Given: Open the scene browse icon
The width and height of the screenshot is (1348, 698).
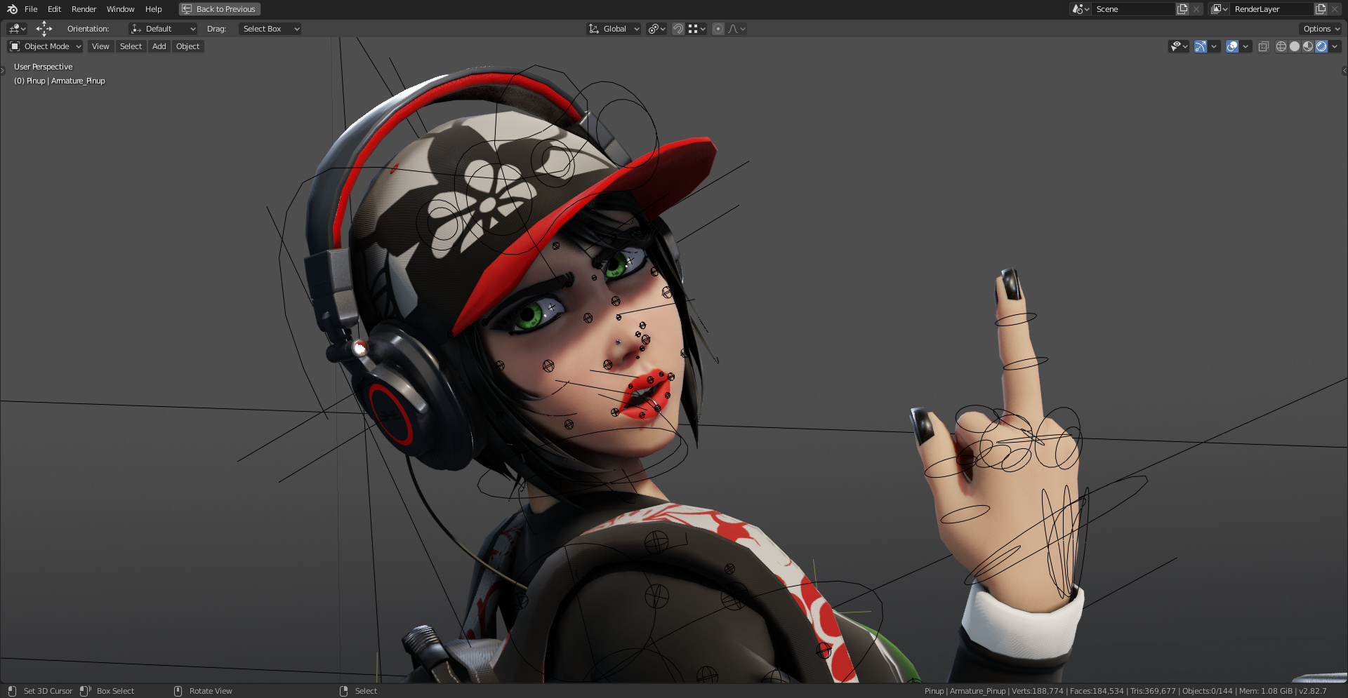Looking at the screenshot, I should click(x=1081, y=9).
